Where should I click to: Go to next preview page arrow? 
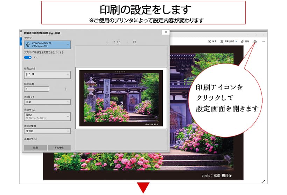click(127, 42)
